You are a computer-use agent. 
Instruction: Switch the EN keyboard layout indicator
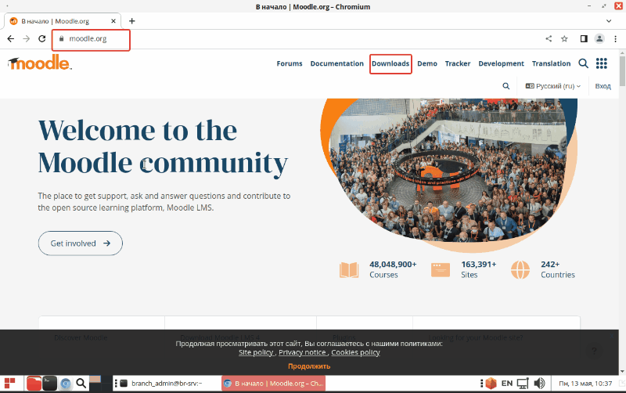pyautogui.click(x=506, y=384)
